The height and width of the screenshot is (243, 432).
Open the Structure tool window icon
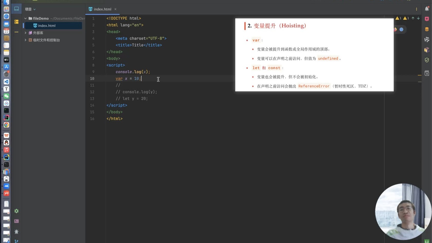click(x=16, y=22)
